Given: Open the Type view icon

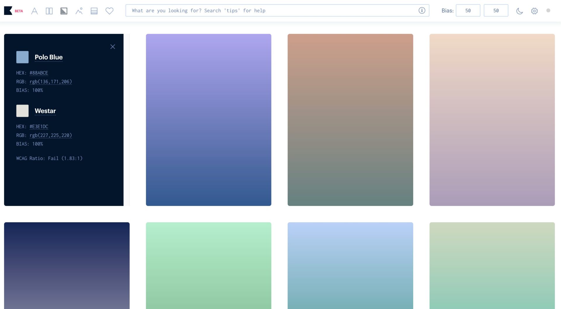Looking at the screenshot, I should pos(34,11).
